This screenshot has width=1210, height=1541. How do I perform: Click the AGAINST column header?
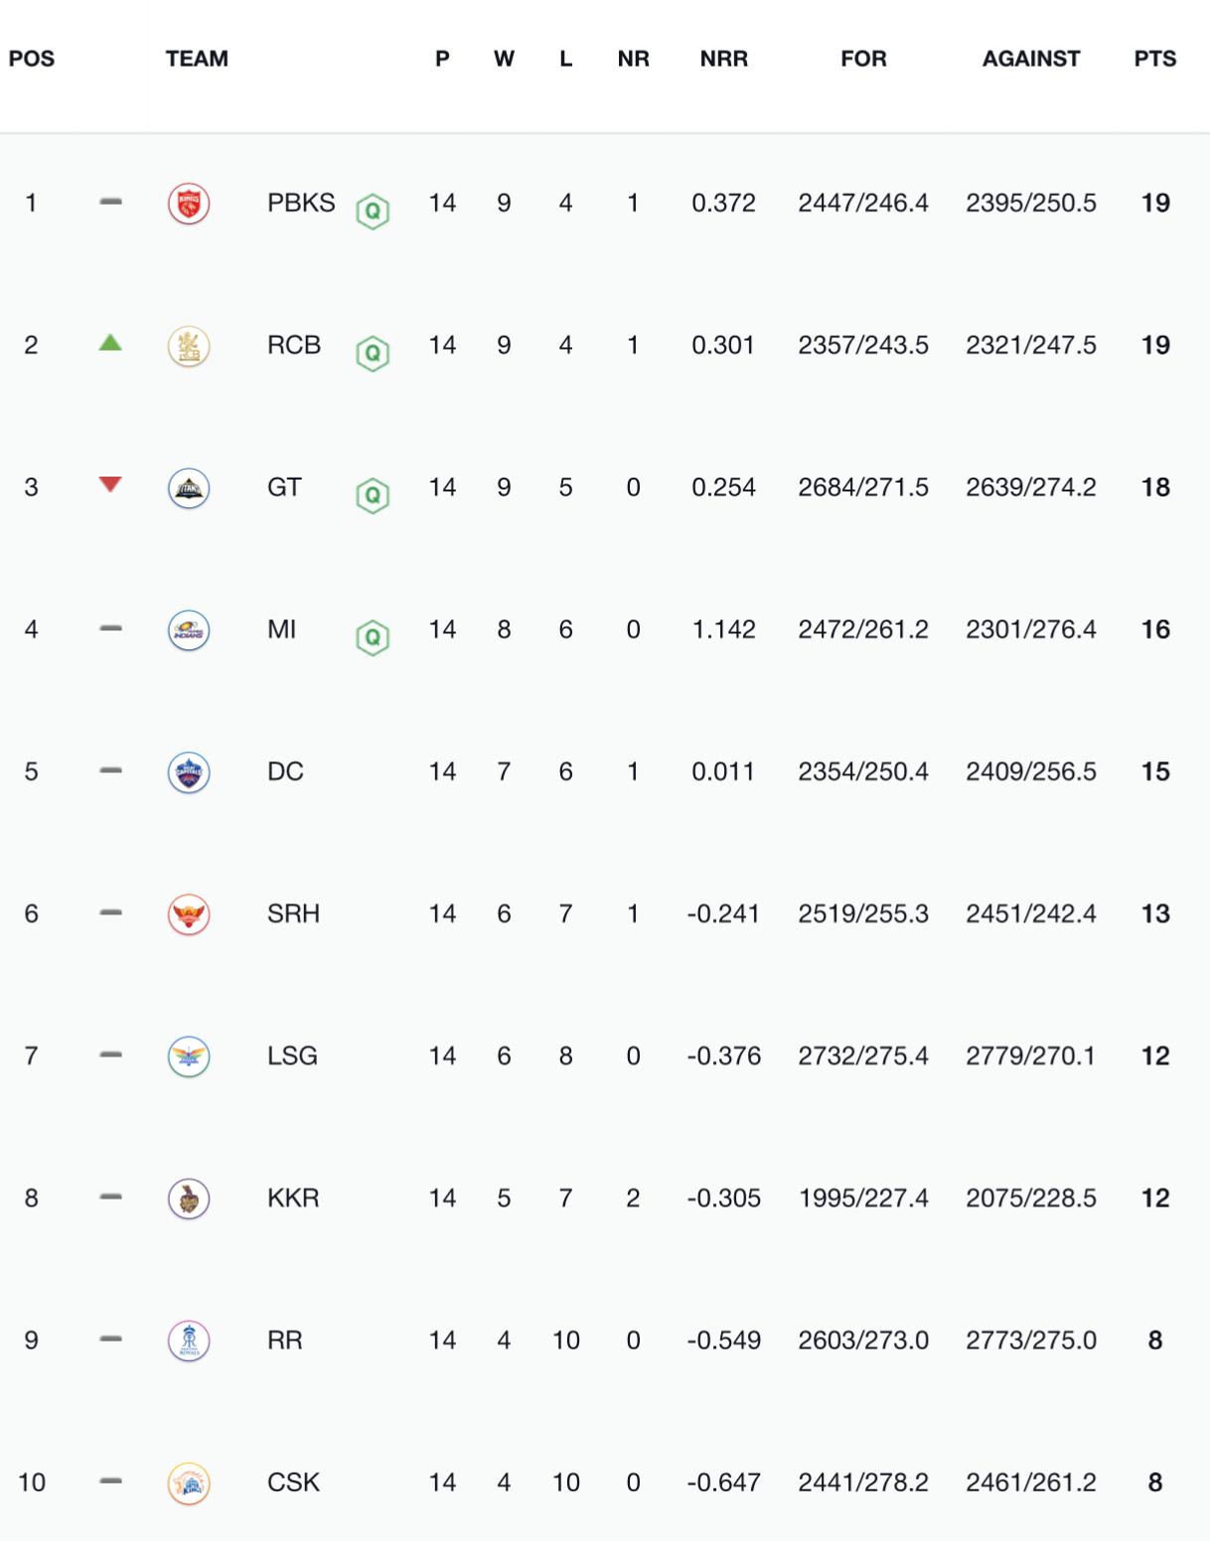click(x=1030, y=59)
